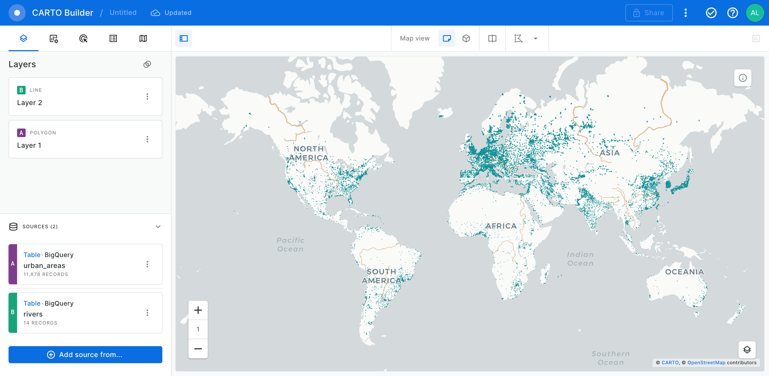769x376 pixels.
Task: Open the Legend tab icon
Action: coord(113,38)
